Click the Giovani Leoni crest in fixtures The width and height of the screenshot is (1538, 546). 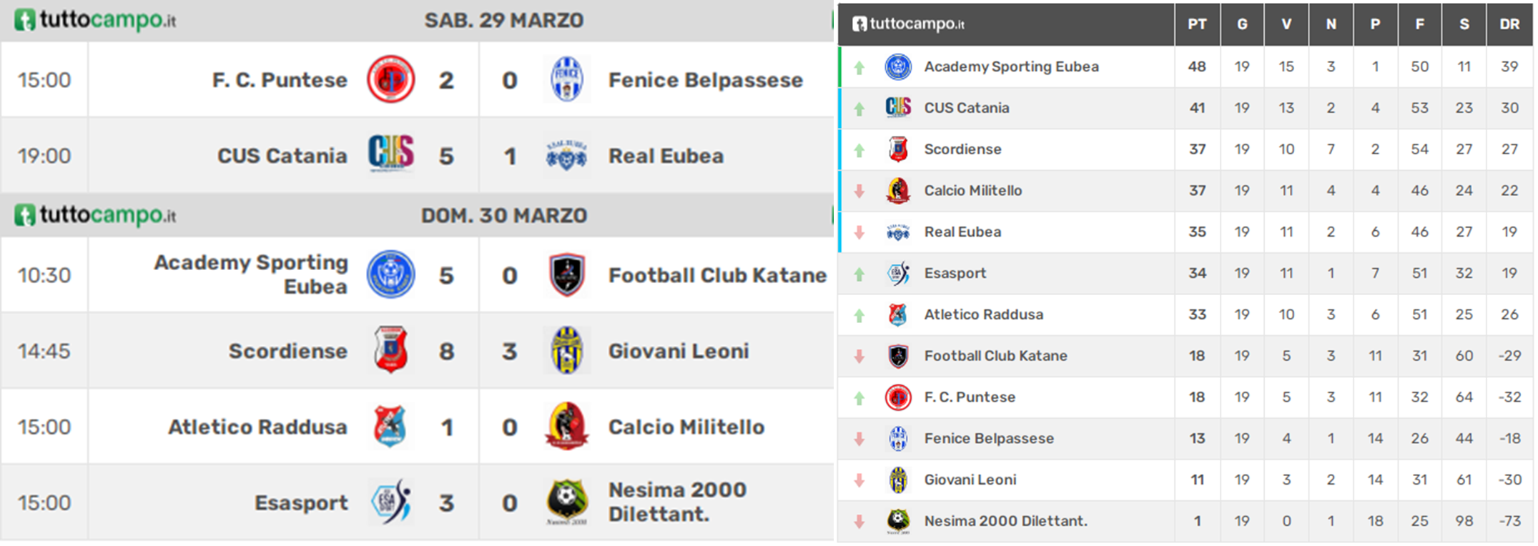567,351
